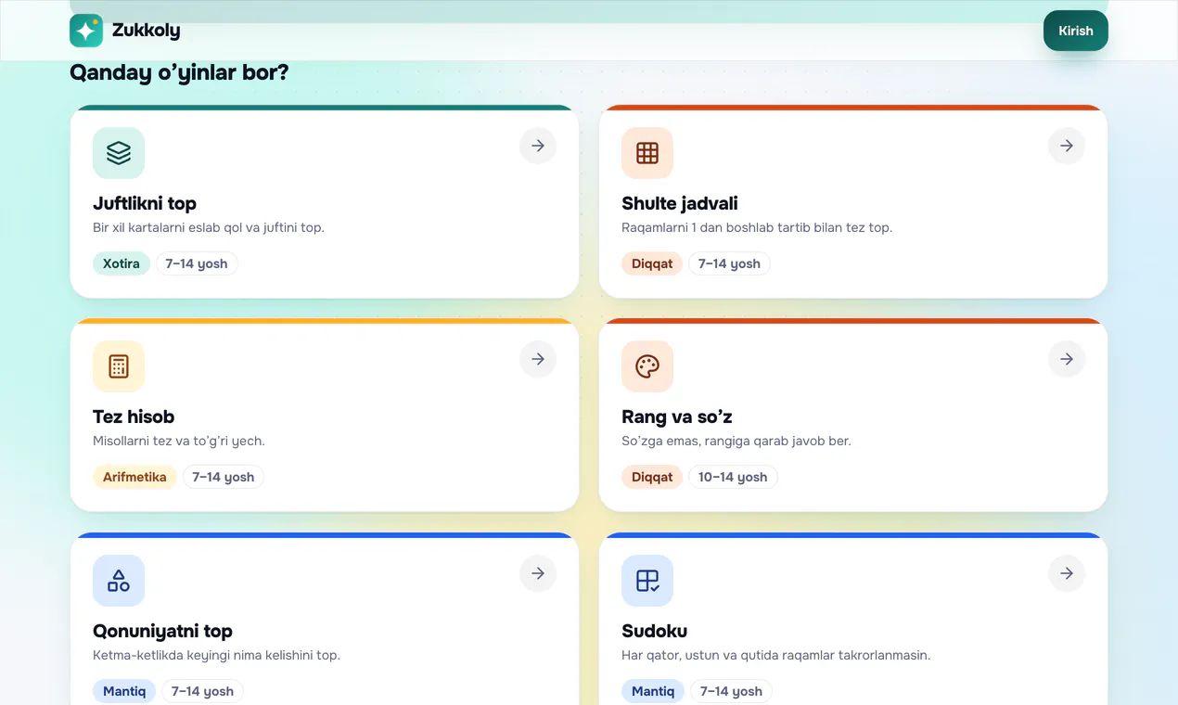The height and width of the screenshot is (705, 1178).
Task: Select the Qonuniyatni top game title
Action: 162,631
